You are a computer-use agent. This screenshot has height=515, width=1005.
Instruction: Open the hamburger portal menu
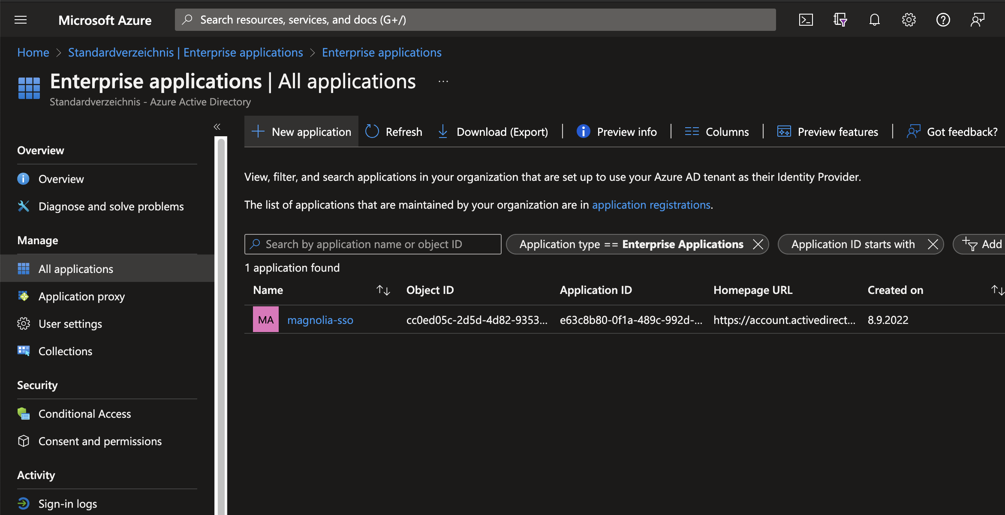(21, 20)
